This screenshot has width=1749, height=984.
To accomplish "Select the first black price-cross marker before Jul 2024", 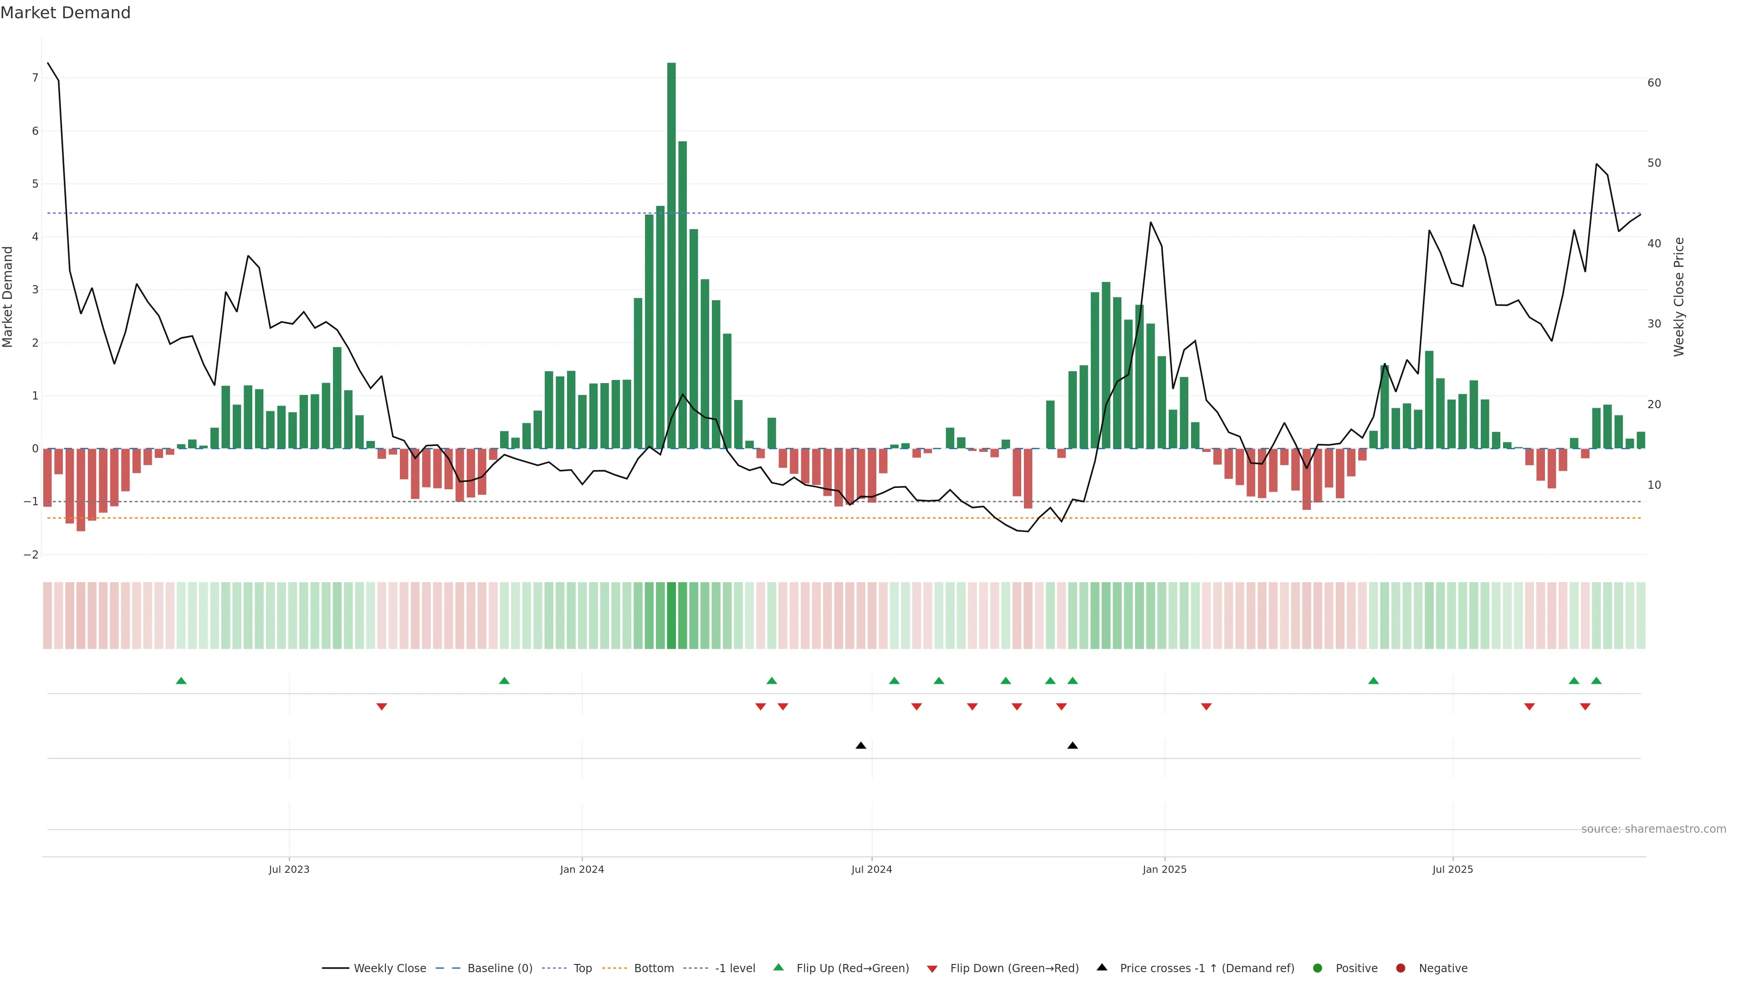I will click(860, 746).
